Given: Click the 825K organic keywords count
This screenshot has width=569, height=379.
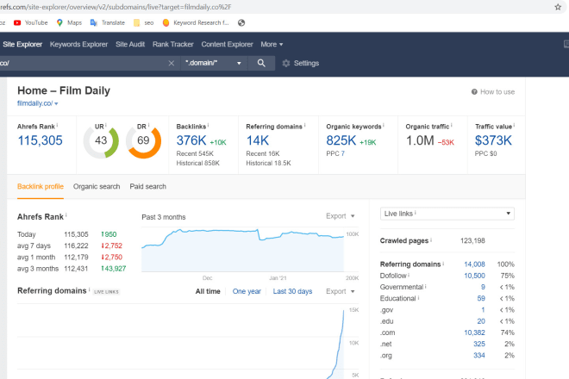Looking at the screenshot, I should coord(341,140).
